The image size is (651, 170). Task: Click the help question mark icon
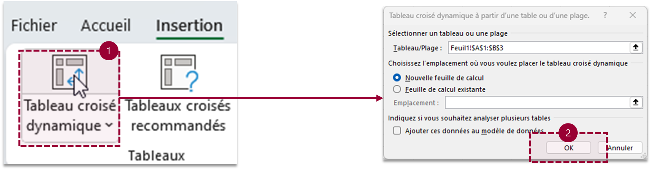[605, 15]
